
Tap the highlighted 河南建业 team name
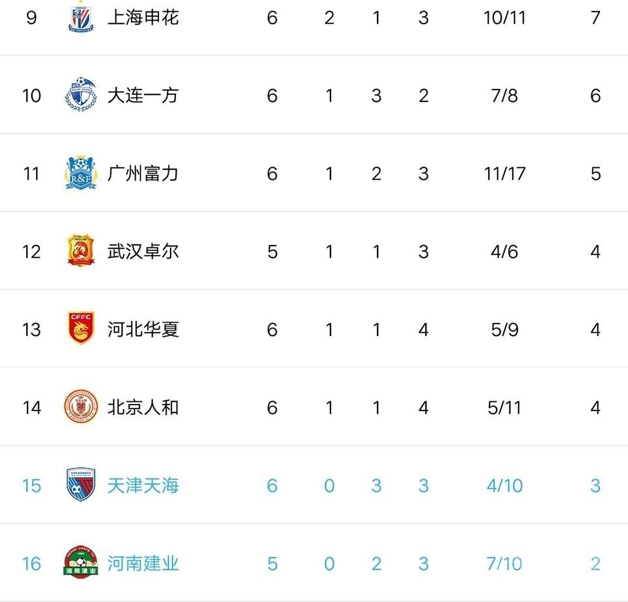point(143,563)
